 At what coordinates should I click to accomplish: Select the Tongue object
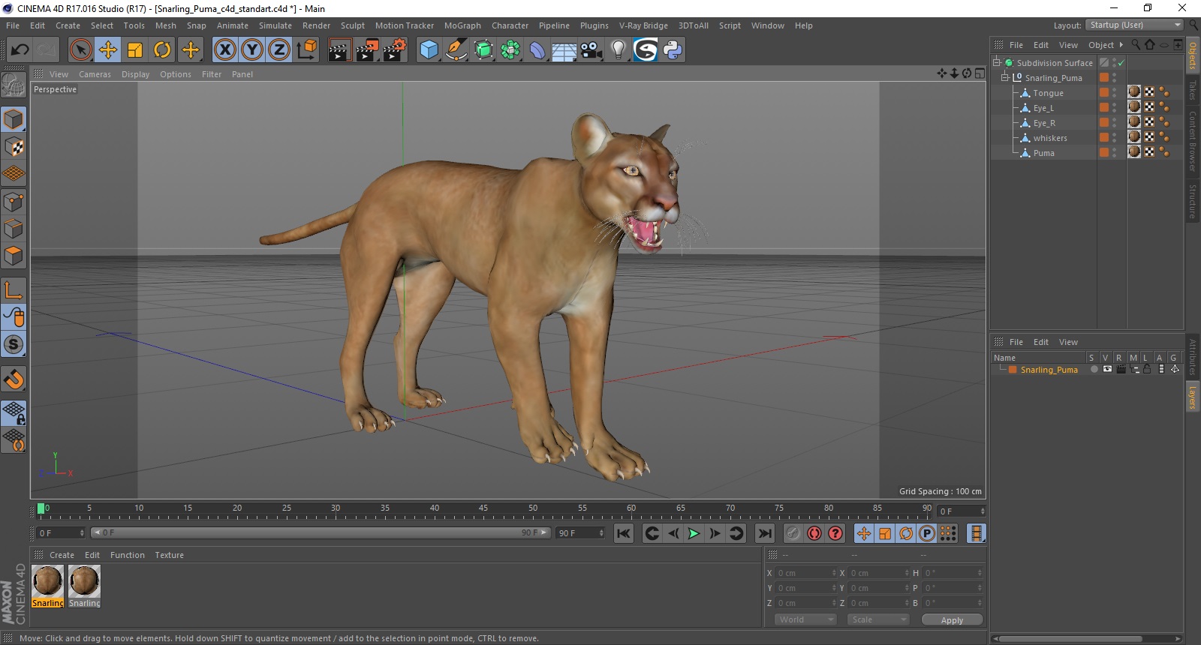point(1048,93)
